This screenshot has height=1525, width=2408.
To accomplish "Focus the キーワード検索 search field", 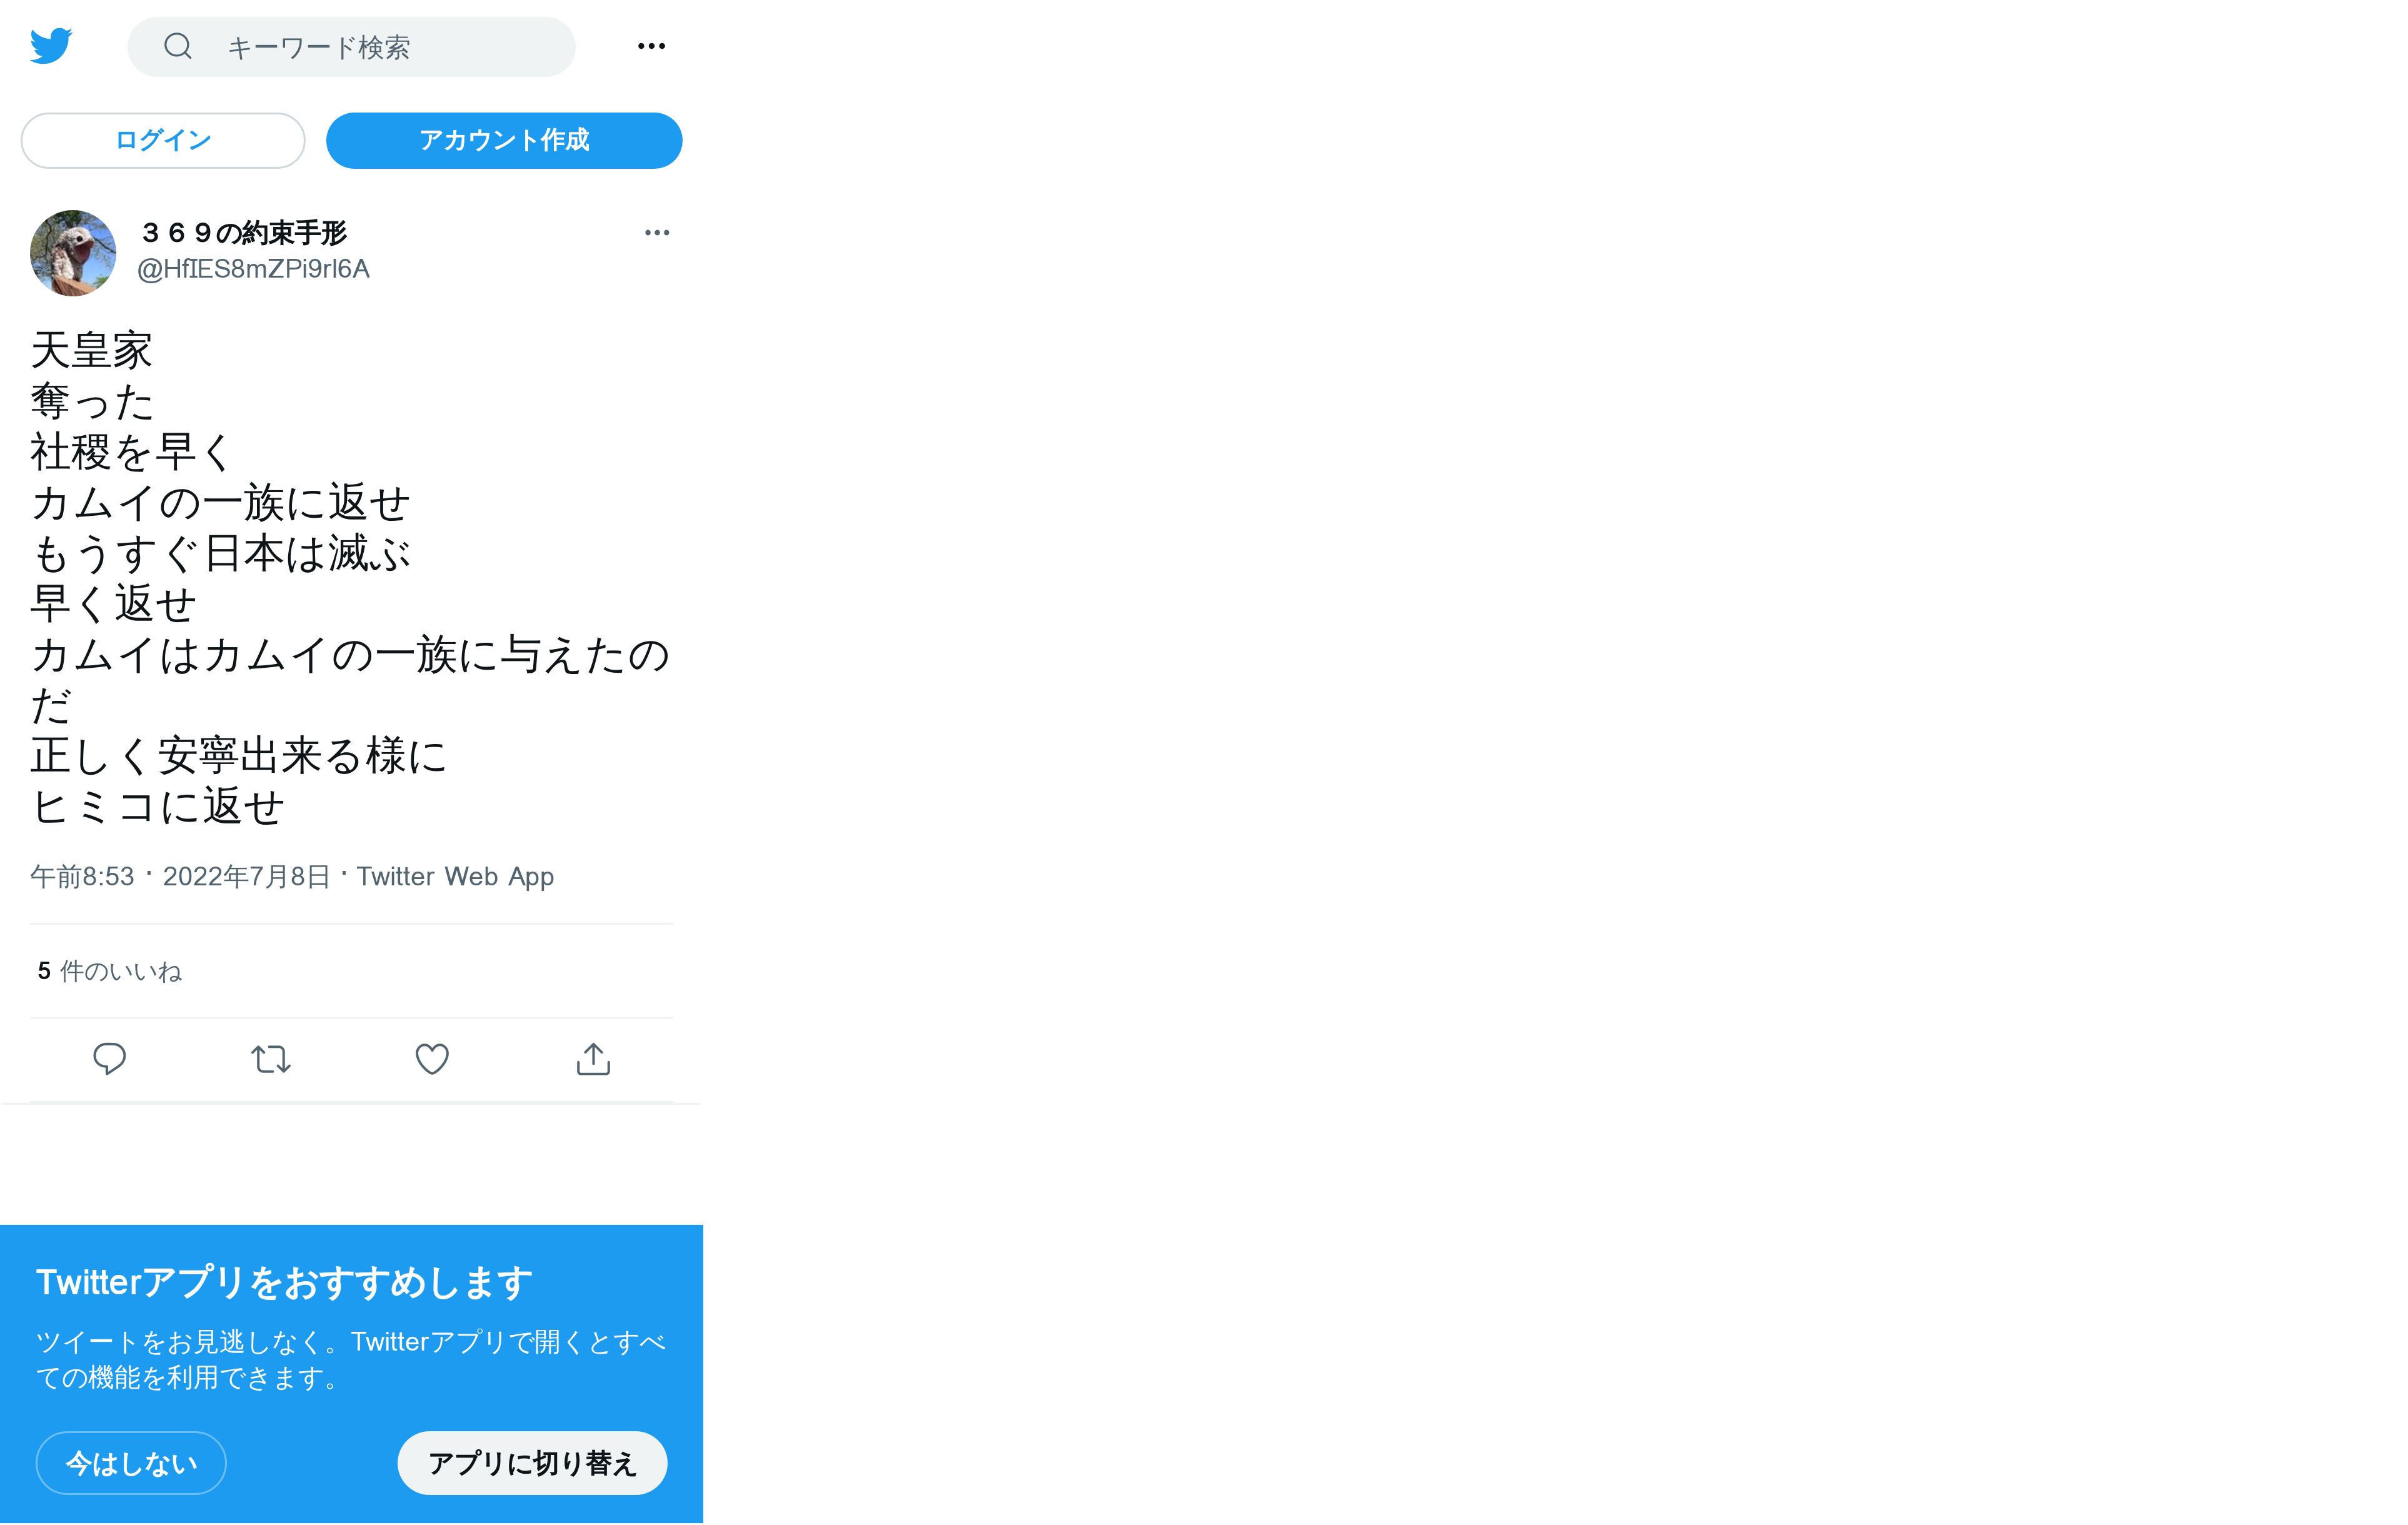I will click(x=351, y=47).
